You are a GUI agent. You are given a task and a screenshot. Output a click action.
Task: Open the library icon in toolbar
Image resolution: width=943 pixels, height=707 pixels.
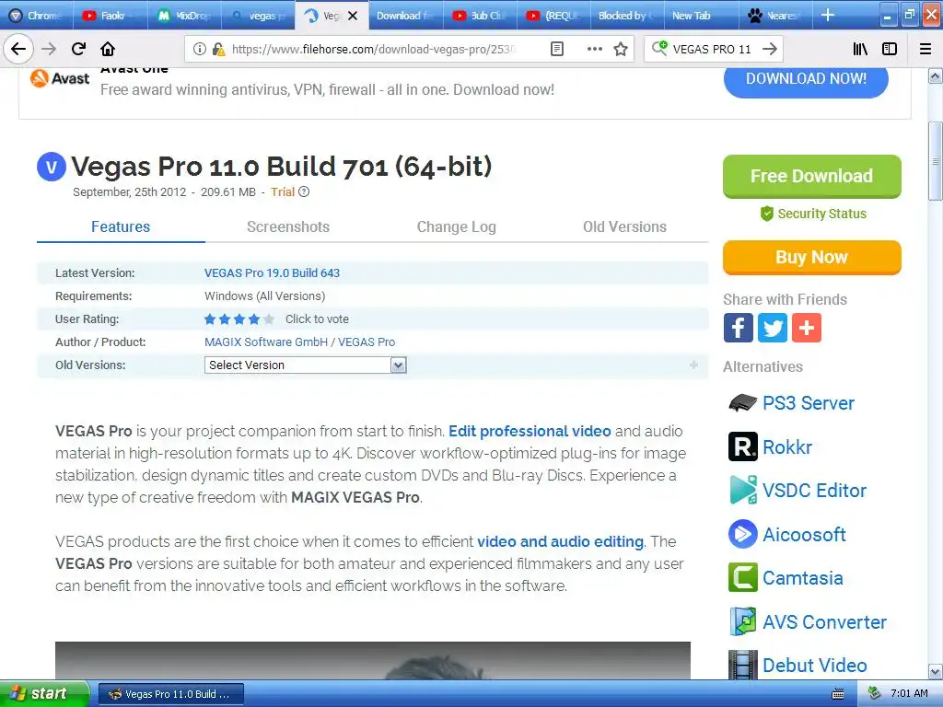coord(860,50)
